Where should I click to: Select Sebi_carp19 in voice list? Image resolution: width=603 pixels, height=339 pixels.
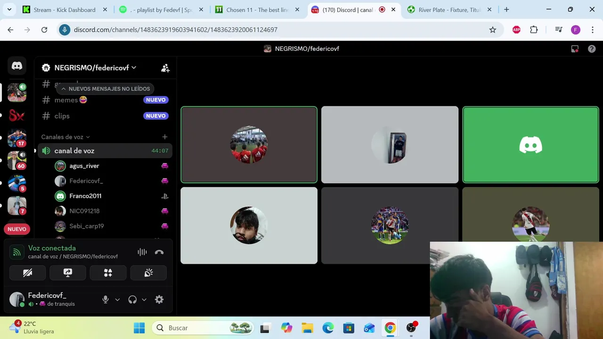pos(111,226)
